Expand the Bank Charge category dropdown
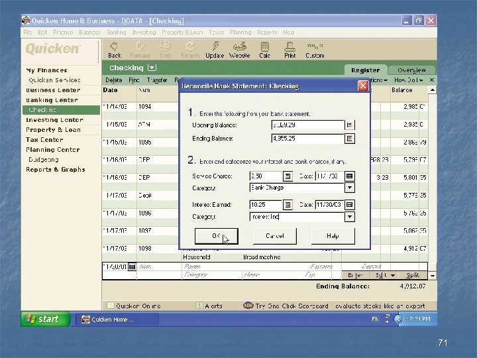 pyautogui.click(x=350, y=188)
